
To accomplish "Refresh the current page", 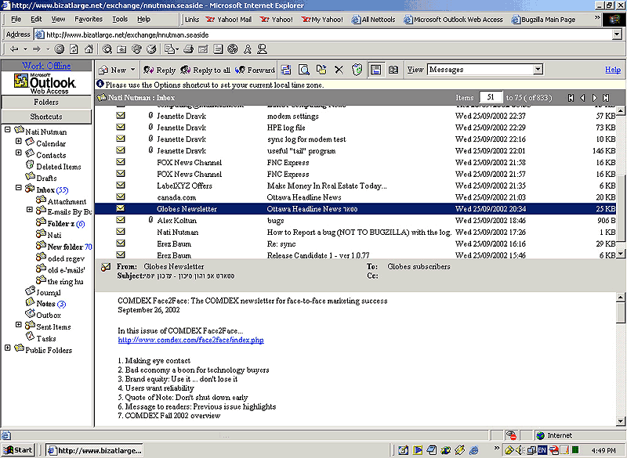I will [x=74, y=49].
